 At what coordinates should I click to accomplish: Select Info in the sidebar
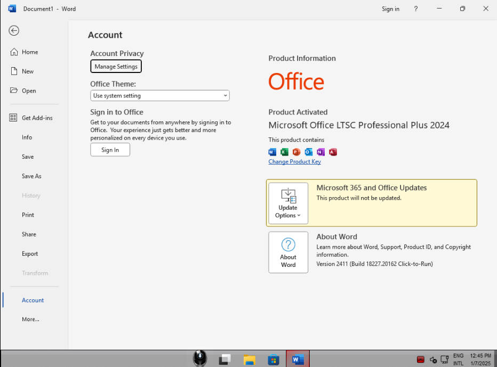tap(27, 137)
